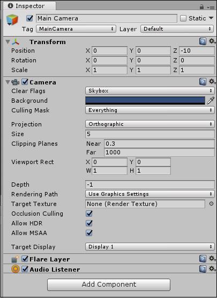Viewport: 217px width, 298px height.
Task: Open the Inspector panel options menu icon
Action: tap(211, 7)
